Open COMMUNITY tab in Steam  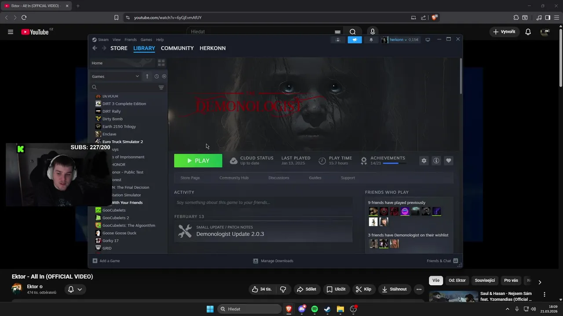[x=177, y=48]
